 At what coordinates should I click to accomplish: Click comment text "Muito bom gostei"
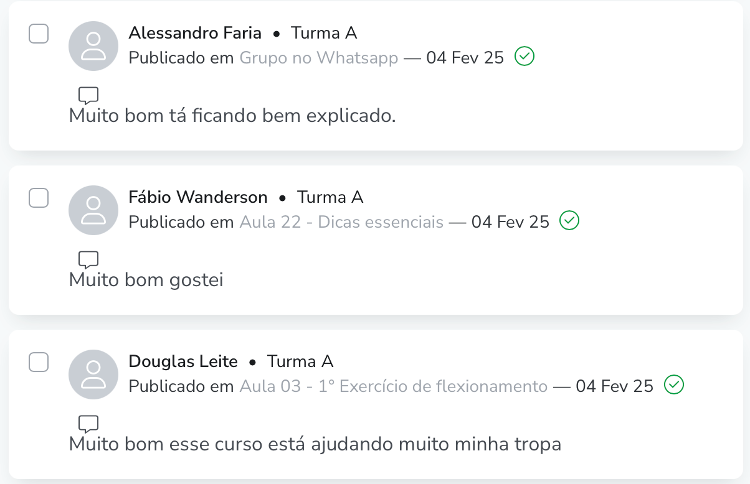pos(146,280)
